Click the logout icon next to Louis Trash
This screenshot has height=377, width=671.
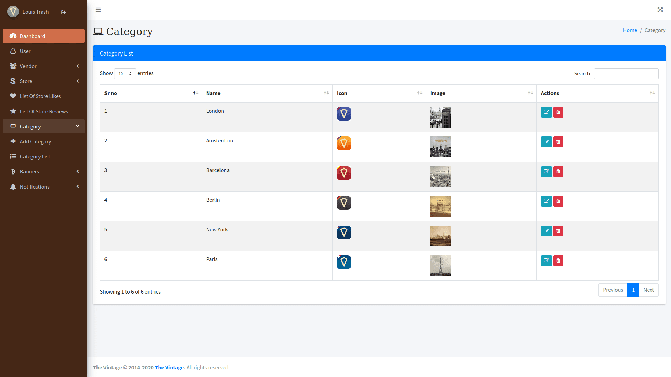(63, 12)
